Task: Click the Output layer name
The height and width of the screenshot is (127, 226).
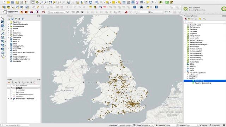Action: click(19, 88)
